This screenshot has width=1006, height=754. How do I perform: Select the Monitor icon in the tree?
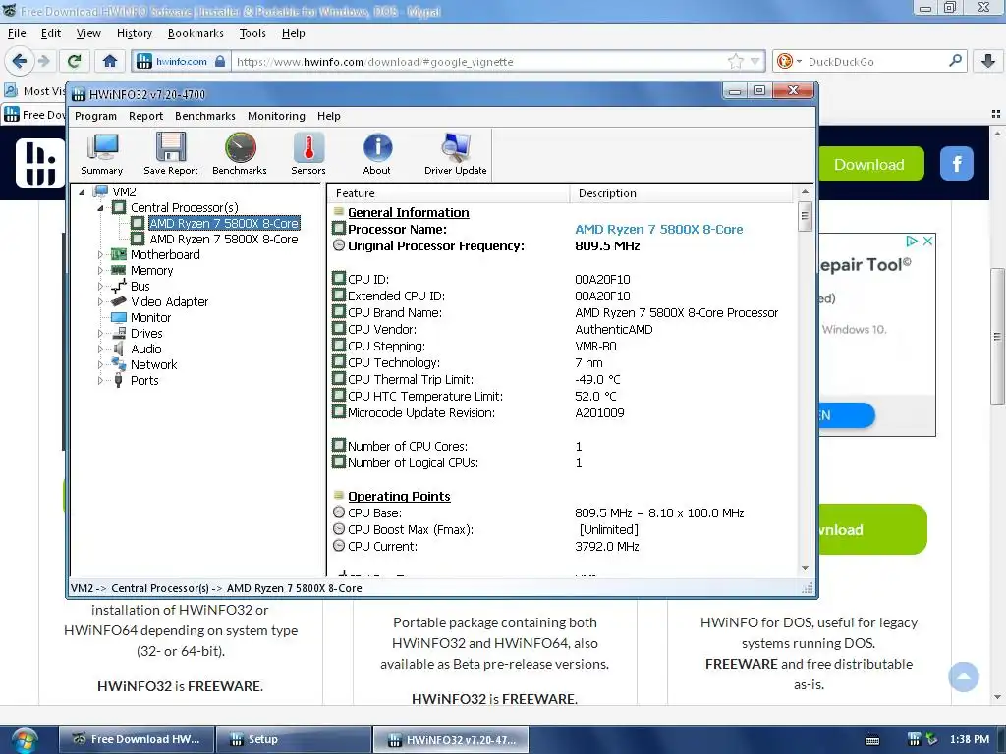pos(118,317)
